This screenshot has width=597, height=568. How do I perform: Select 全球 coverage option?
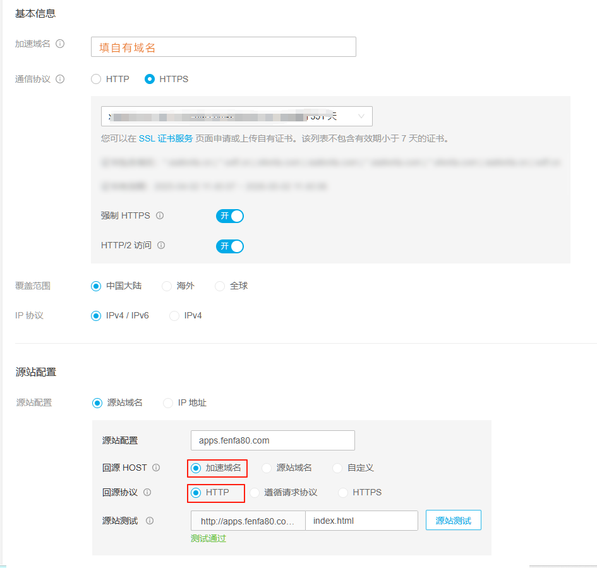pyautogui.click(x=219, y=286)
